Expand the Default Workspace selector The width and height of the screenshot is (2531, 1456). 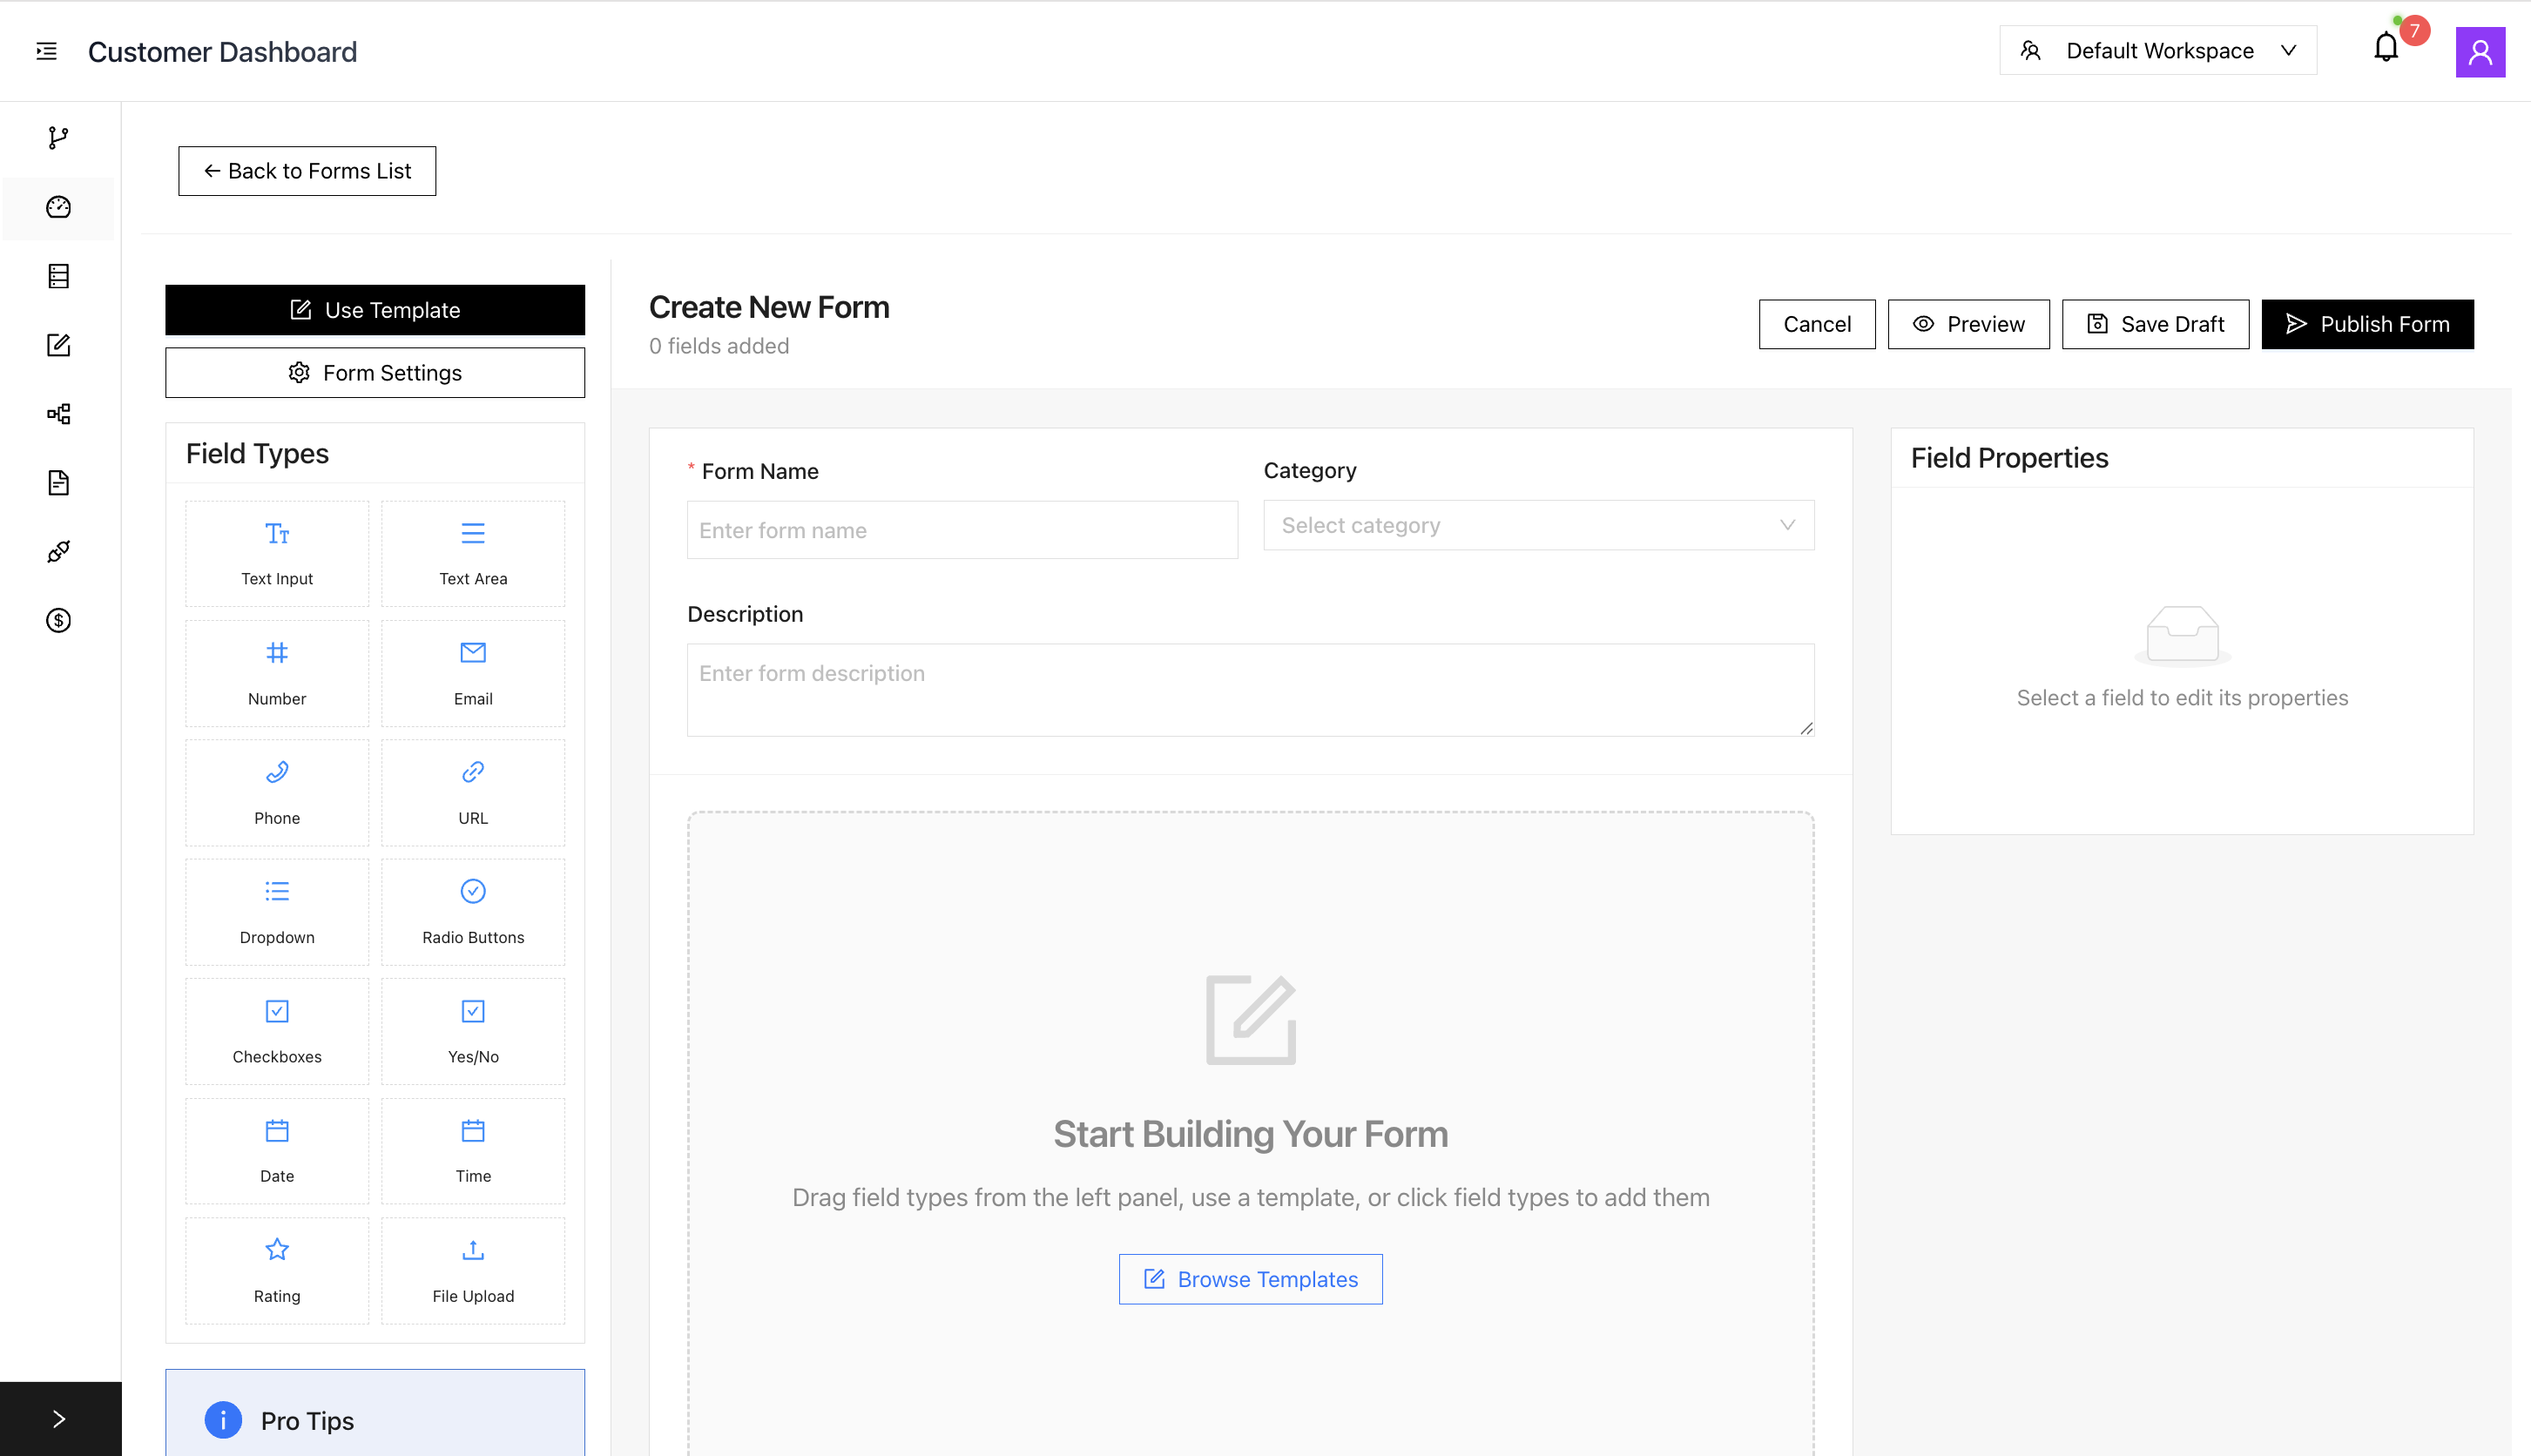tap(2158, 51)
